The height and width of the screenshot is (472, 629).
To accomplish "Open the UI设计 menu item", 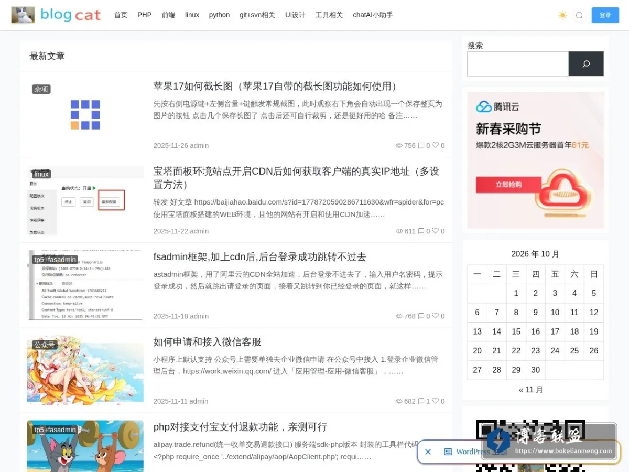I will click(x=295, y=15).
